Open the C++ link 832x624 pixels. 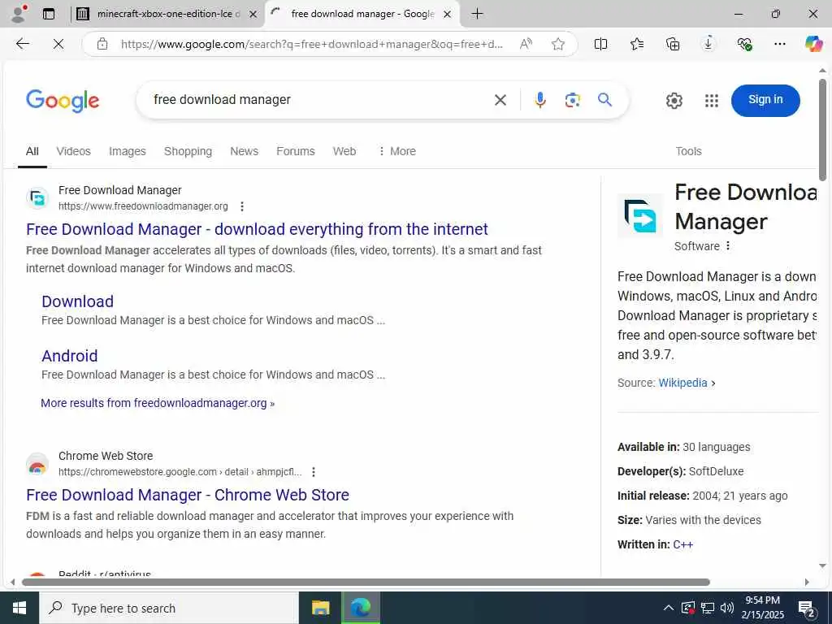coord(682,544)
